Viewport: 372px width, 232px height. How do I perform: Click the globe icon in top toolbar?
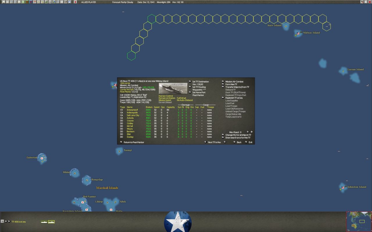tap(54, 2)
